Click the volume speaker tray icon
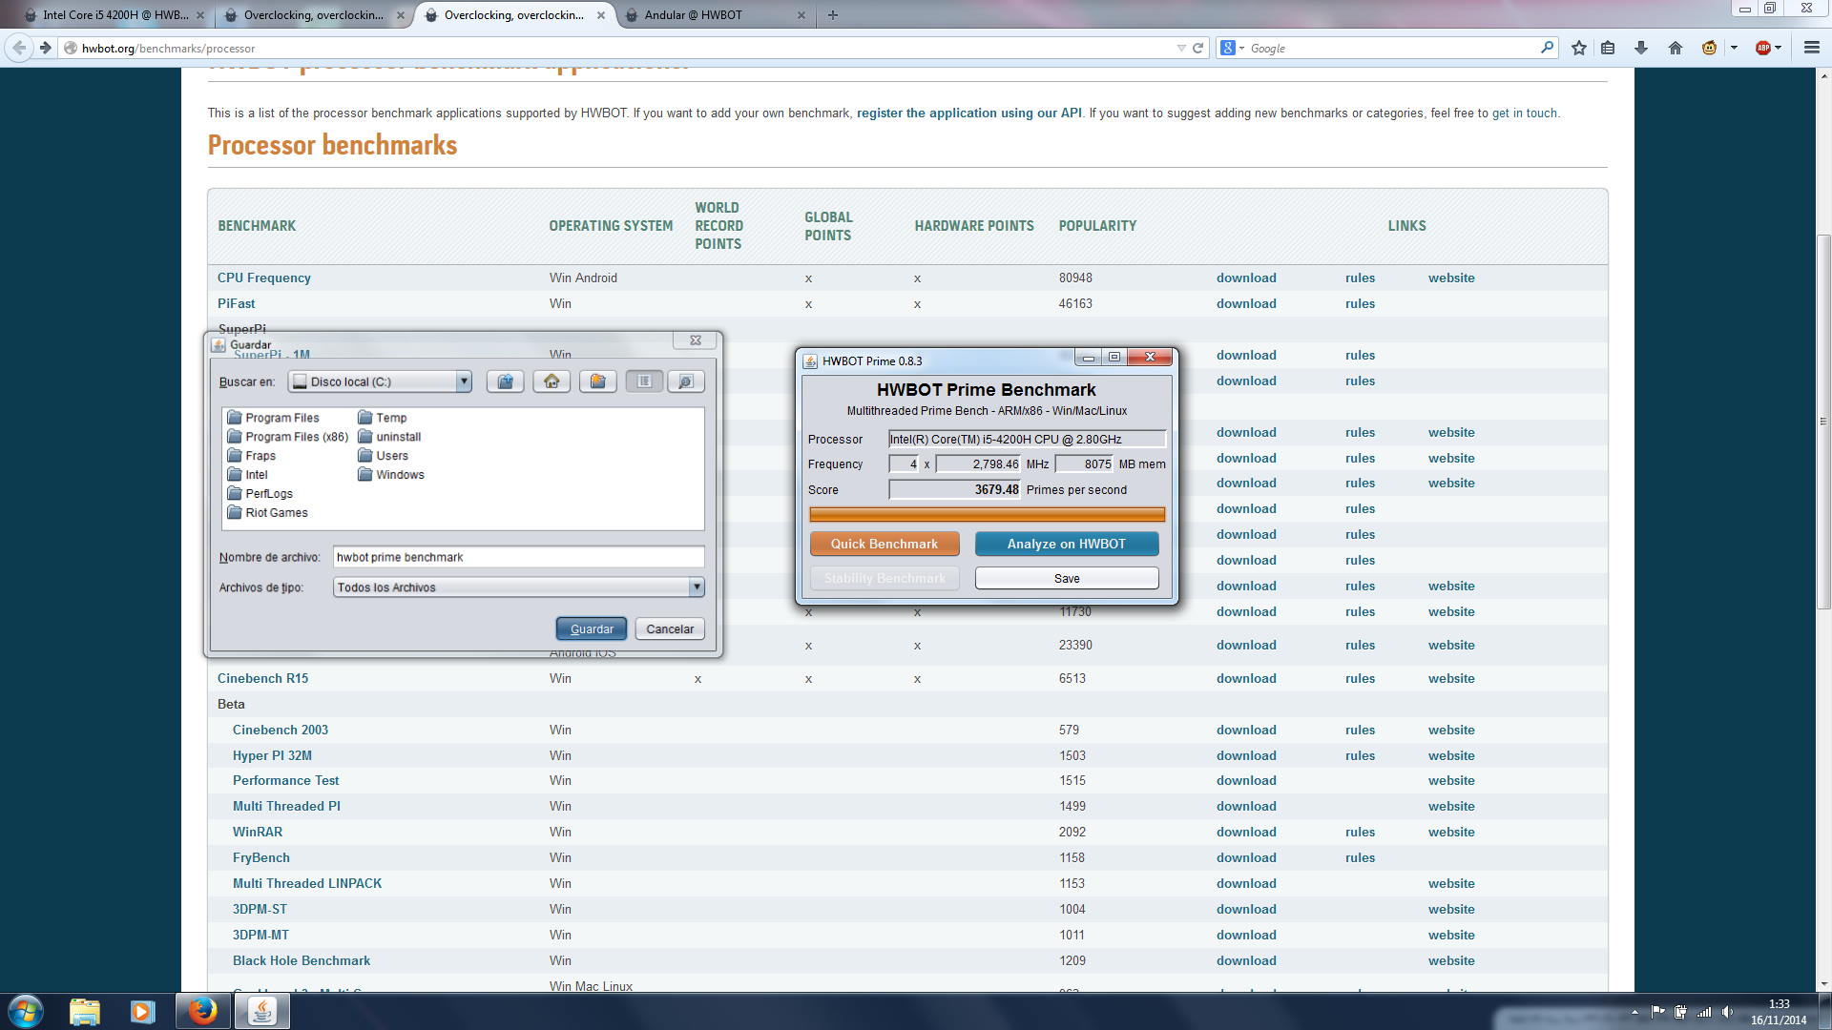The width and height of the screenshot is (1832, 1030). pos(1727,1012)
